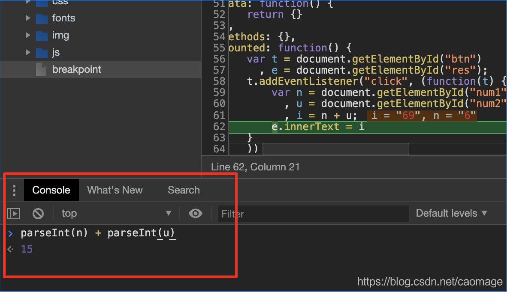507x292 pixels.
Task: Open the top execution context dropdown
Action: [x=116, y=213]
